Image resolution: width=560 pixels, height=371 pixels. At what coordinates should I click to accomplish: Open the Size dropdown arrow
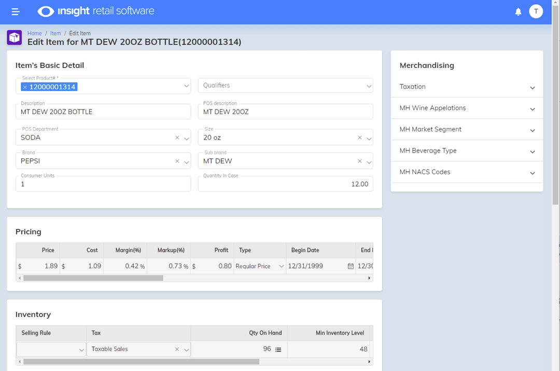369,139
